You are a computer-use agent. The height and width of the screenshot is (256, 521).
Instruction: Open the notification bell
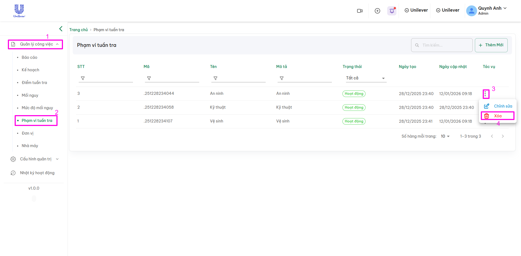point(392,11)
